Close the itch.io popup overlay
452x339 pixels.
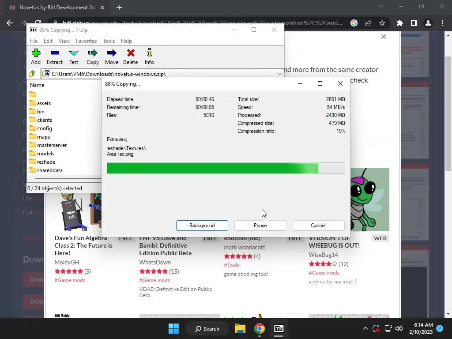(384, 37)
